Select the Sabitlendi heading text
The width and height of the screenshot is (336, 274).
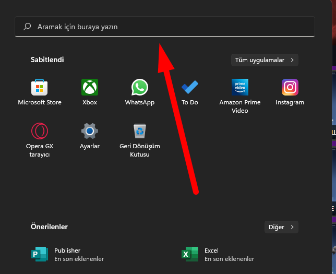click(47, 59)
